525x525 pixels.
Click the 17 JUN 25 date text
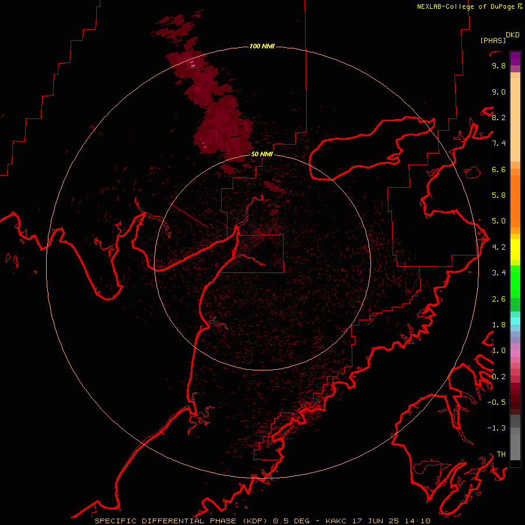pos(375,521)
